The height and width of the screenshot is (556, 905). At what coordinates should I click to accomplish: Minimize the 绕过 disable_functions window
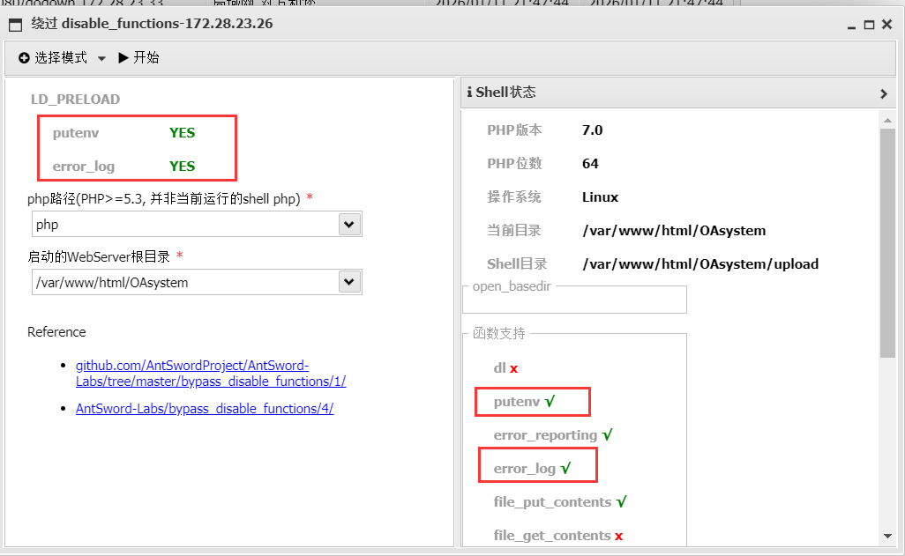851,25
